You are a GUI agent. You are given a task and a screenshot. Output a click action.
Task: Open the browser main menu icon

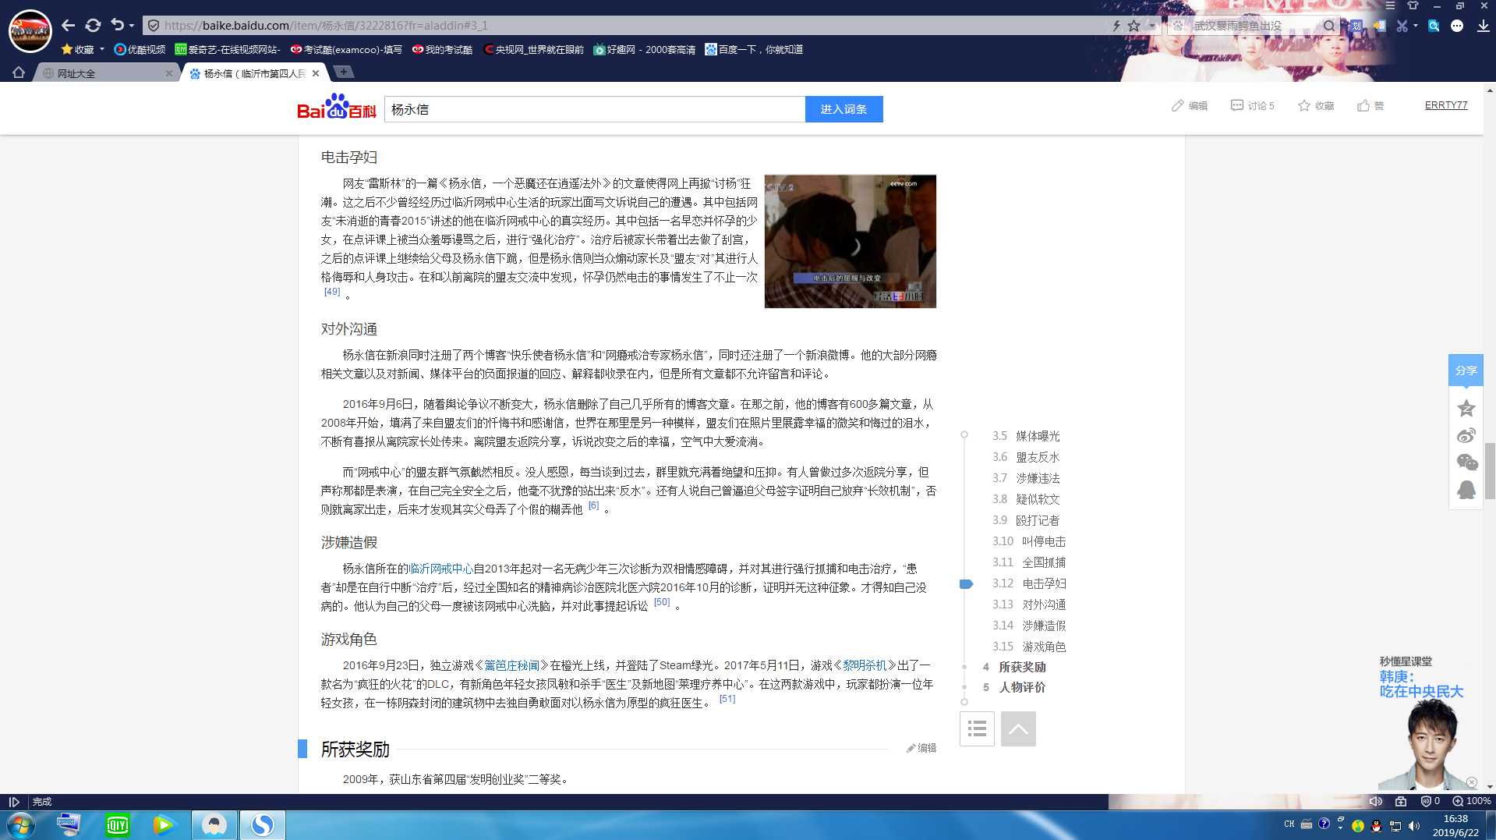point(1390,5)
